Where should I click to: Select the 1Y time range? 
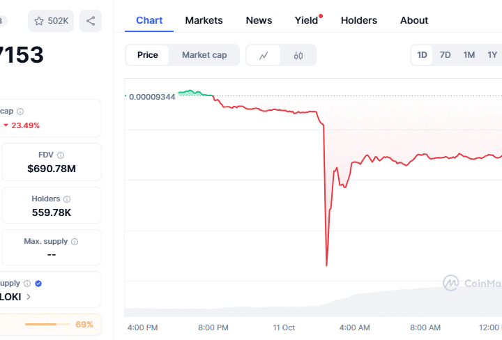[492, 55]
